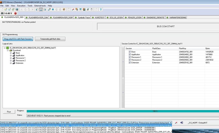Screen dimensions: 219x133
Task: Click the red stop icon beside voltage
Action: click(16, 13)
